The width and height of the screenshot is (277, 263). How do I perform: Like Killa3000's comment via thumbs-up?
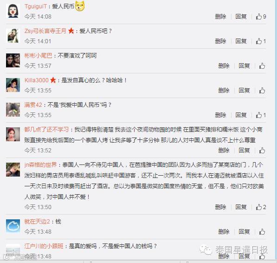tap(262, 91)
